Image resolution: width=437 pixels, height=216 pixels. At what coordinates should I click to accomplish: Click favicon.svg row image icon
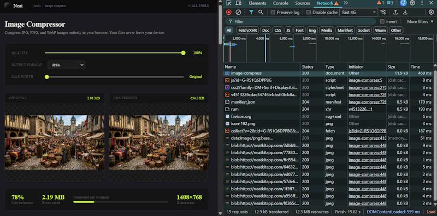227,116
